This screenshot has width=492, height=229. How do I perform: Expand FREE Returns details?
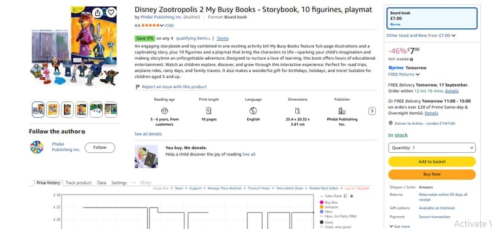tap(404, 74)
